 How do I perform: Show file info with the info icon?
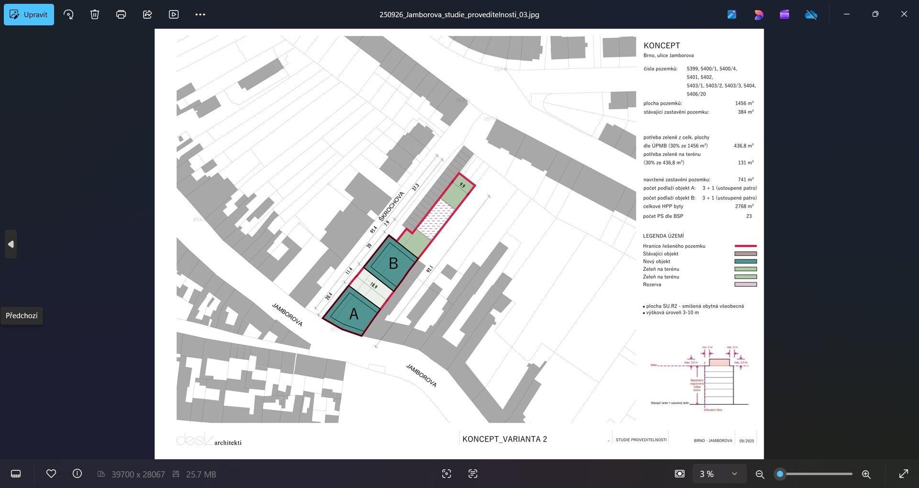(77, 474)
